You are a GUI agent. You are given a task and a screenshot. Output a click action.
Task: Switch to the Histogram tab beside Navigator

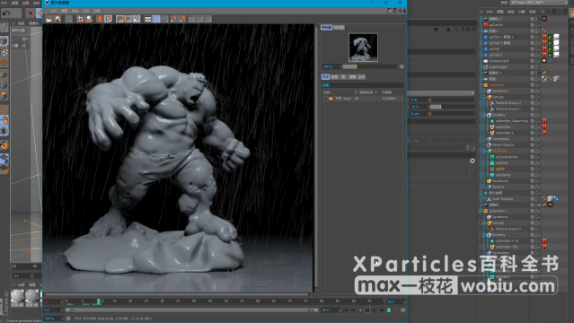click(x=339, y=28)
